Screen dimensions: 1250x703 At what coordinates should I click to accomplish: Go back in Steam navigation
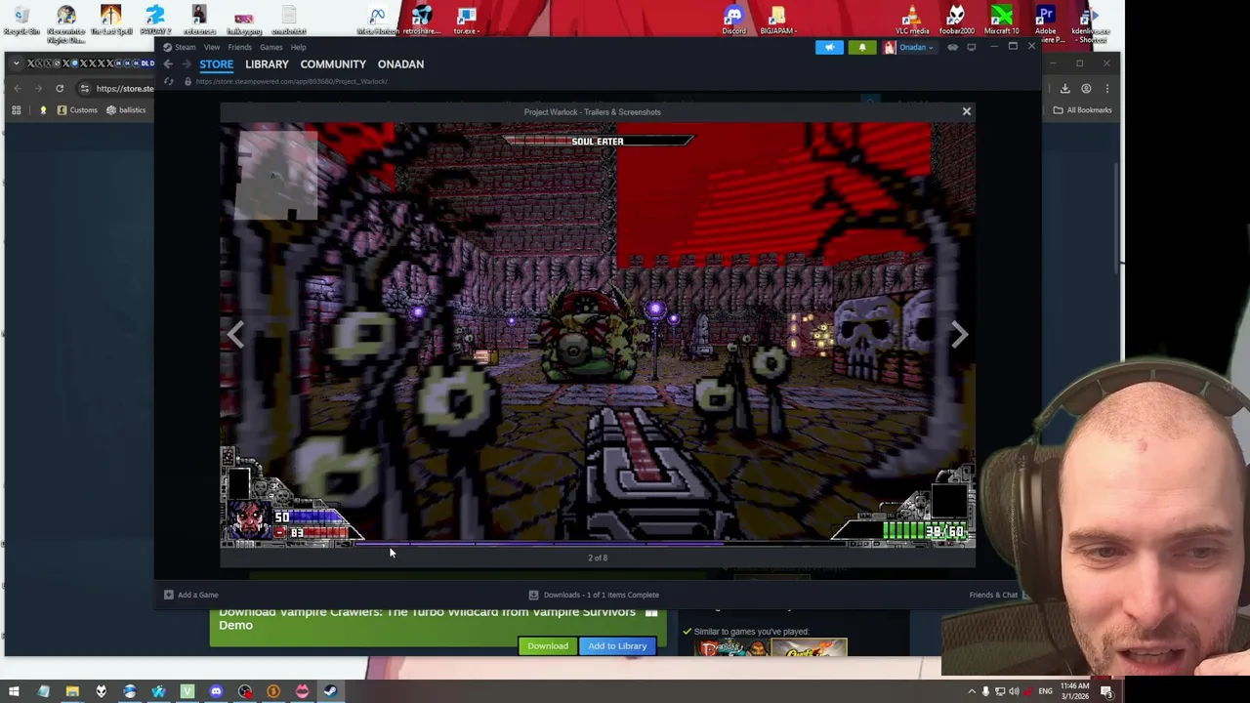[168, 64]
